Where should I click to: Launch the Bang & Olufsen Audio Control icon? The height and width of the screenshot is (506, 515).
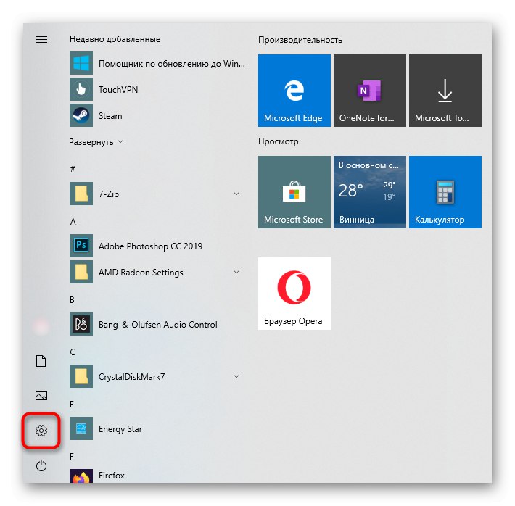[81, 324]
